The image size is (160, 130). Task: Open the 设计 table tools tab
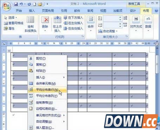coord(133,11)
